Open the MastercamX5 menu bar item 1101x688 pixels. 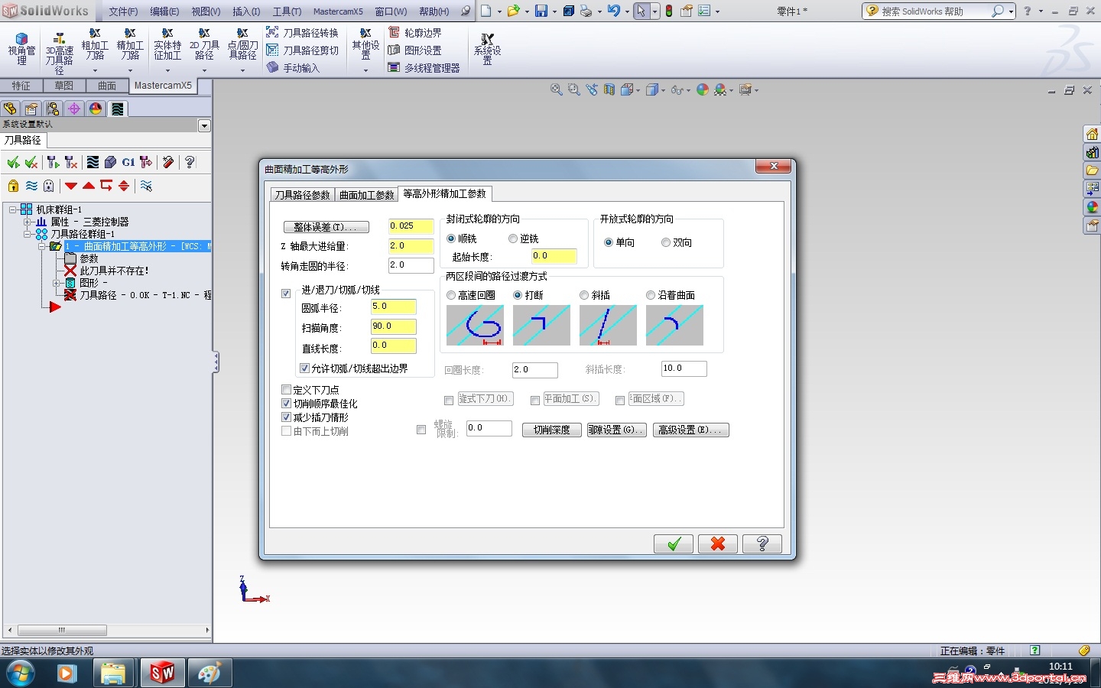(338, 11)
